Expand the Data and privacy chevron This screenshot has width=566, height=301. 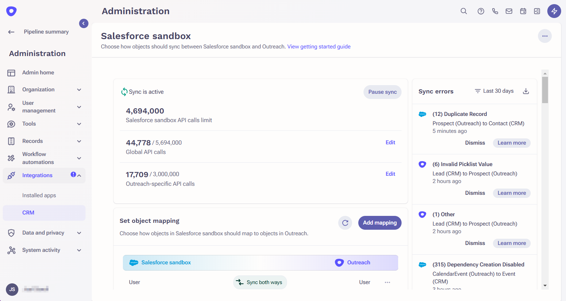[79, 233]
